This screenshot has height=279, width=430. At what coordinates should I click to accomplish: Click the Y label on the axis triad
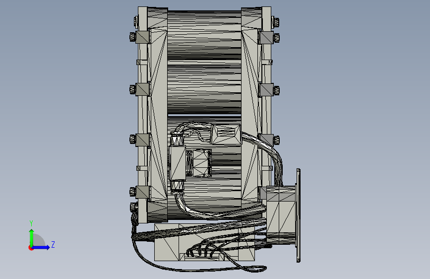(x=31, y=223)
